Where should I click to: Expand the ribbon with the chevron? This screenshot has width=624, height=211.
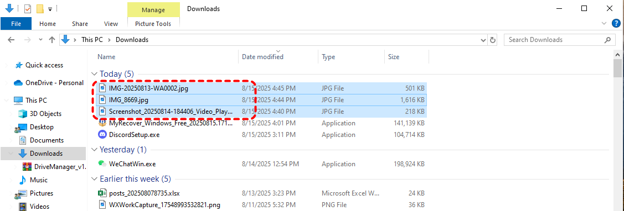pos(604,24)
